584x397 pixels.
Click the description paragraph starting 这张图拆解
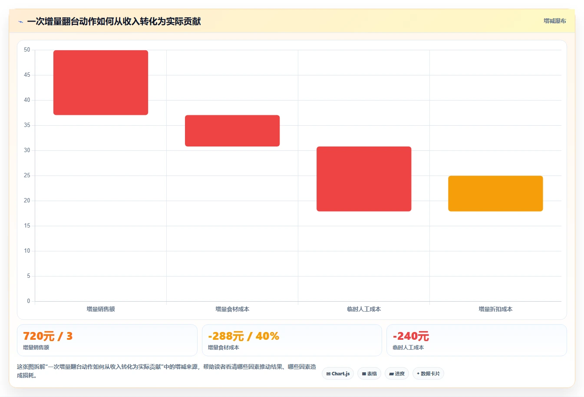166,371
